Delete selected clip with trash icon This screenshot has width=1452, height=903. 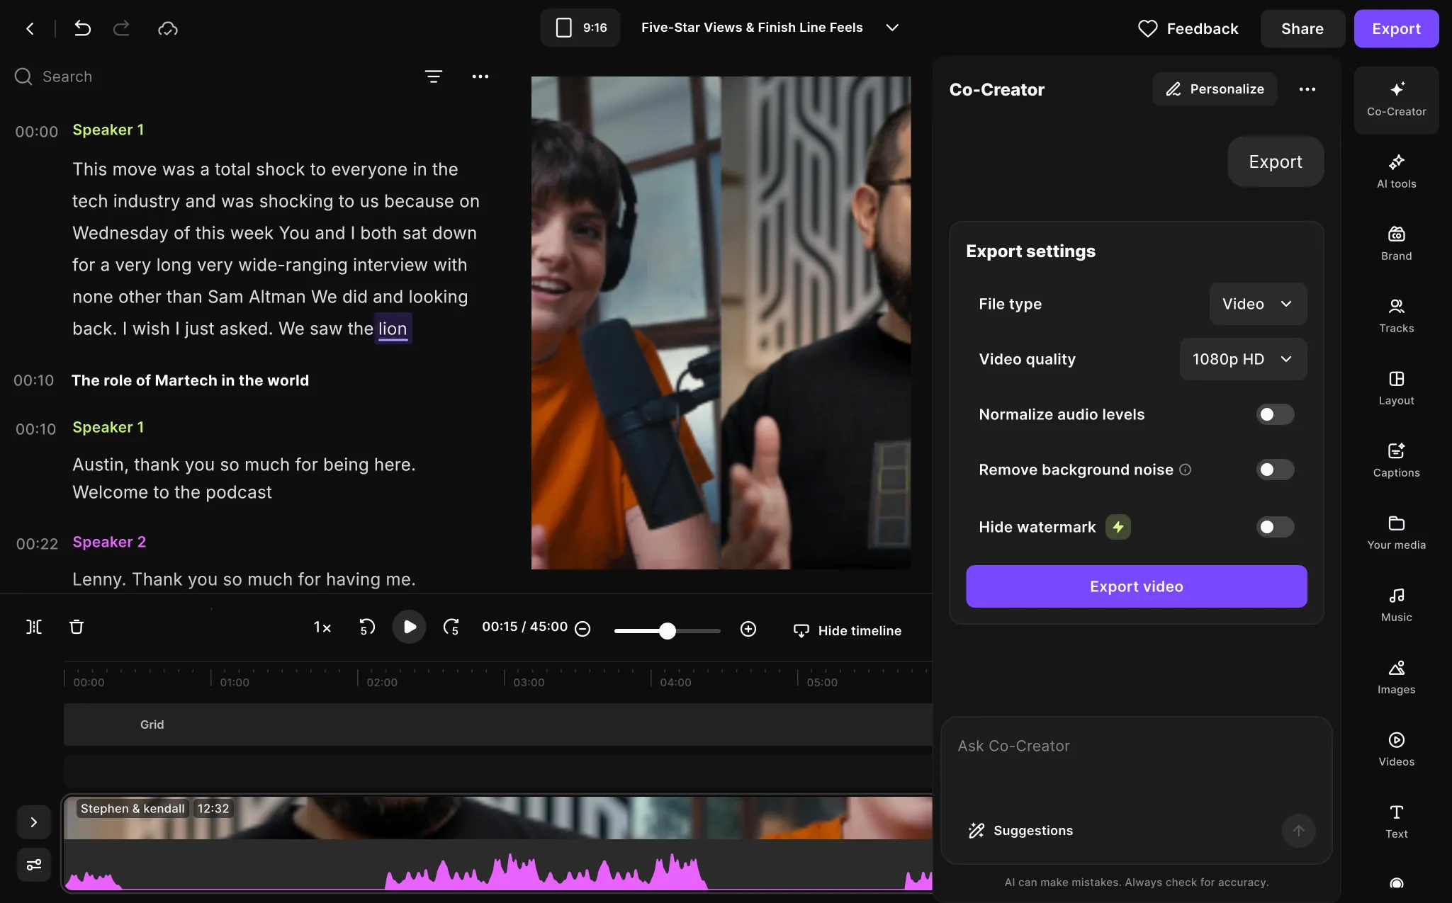coord(77,627)
